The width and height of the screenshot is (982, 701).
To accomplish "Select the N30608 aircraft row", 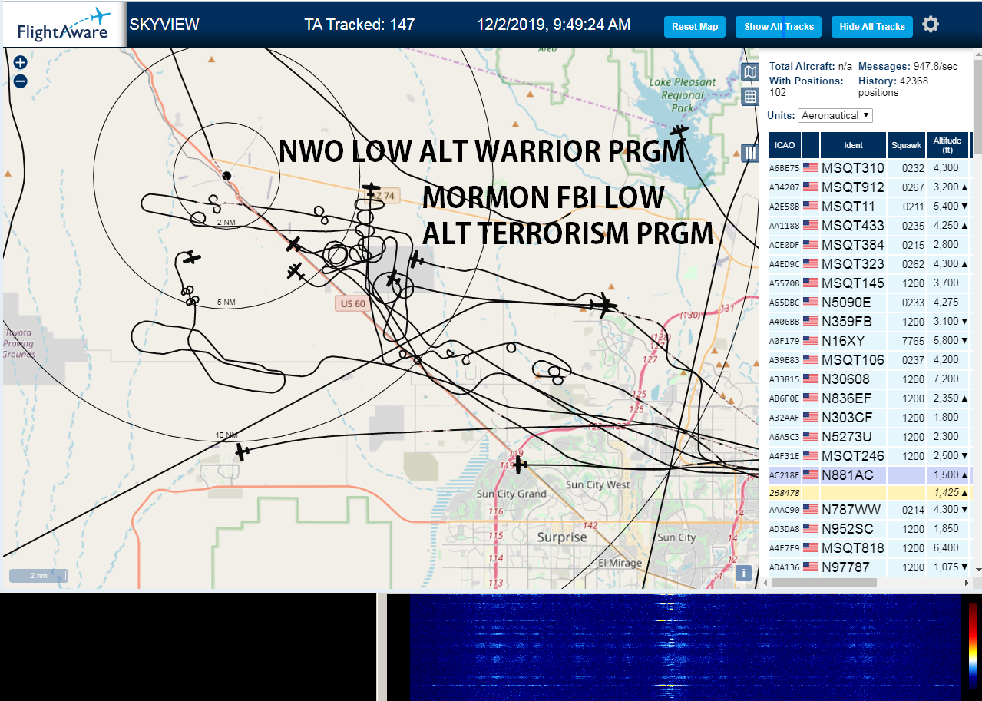I will [x=871, y=379].
